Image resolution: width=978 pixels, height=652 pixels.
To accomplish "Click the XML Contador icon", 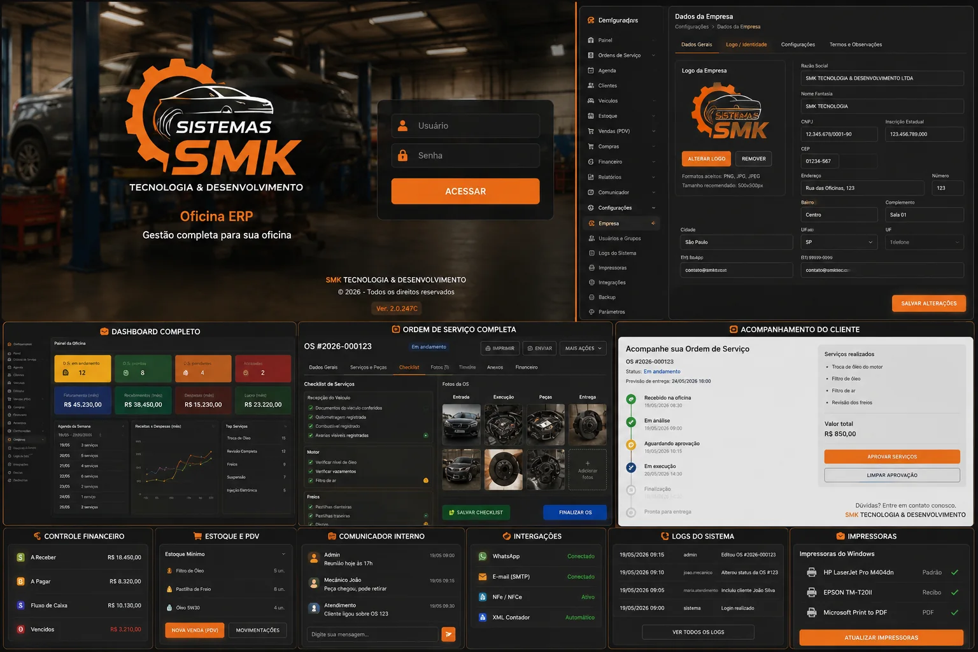I will coord(483,618).
